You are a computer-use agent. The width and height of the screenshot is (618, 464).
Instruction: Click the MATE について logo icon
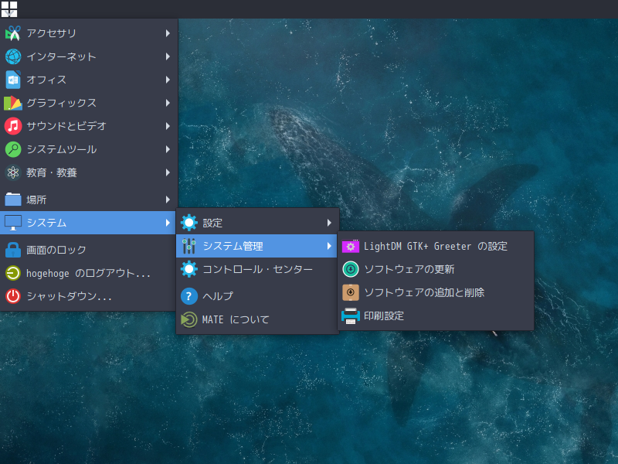pyautogui.click(x=188, y=319)
